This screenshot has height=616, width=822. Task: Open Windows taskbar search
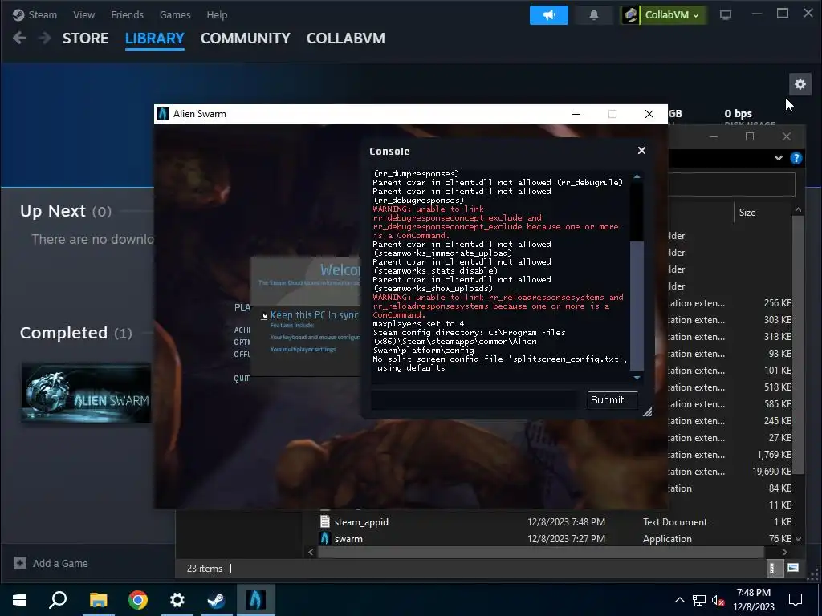(x=58, y=600)
